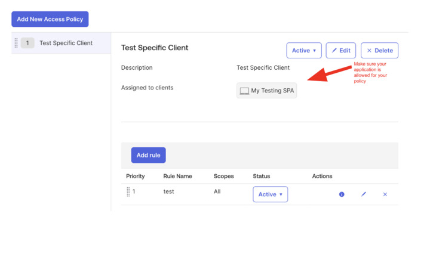Click the Actions column header

coord(322,176)
